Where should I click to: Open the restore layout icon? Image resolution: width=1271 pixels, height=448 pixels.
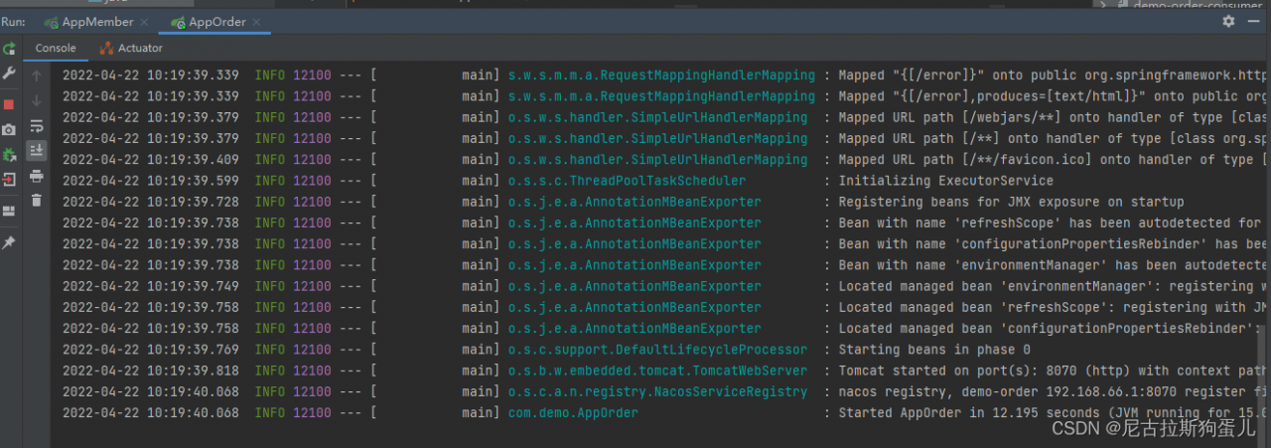[9, 211]
